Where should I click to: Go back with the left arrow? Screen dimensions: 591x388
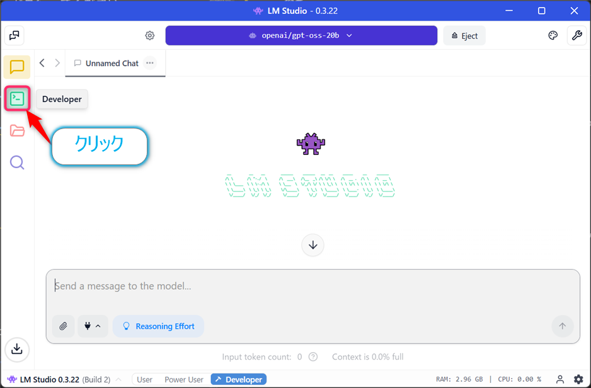point(42,63)
